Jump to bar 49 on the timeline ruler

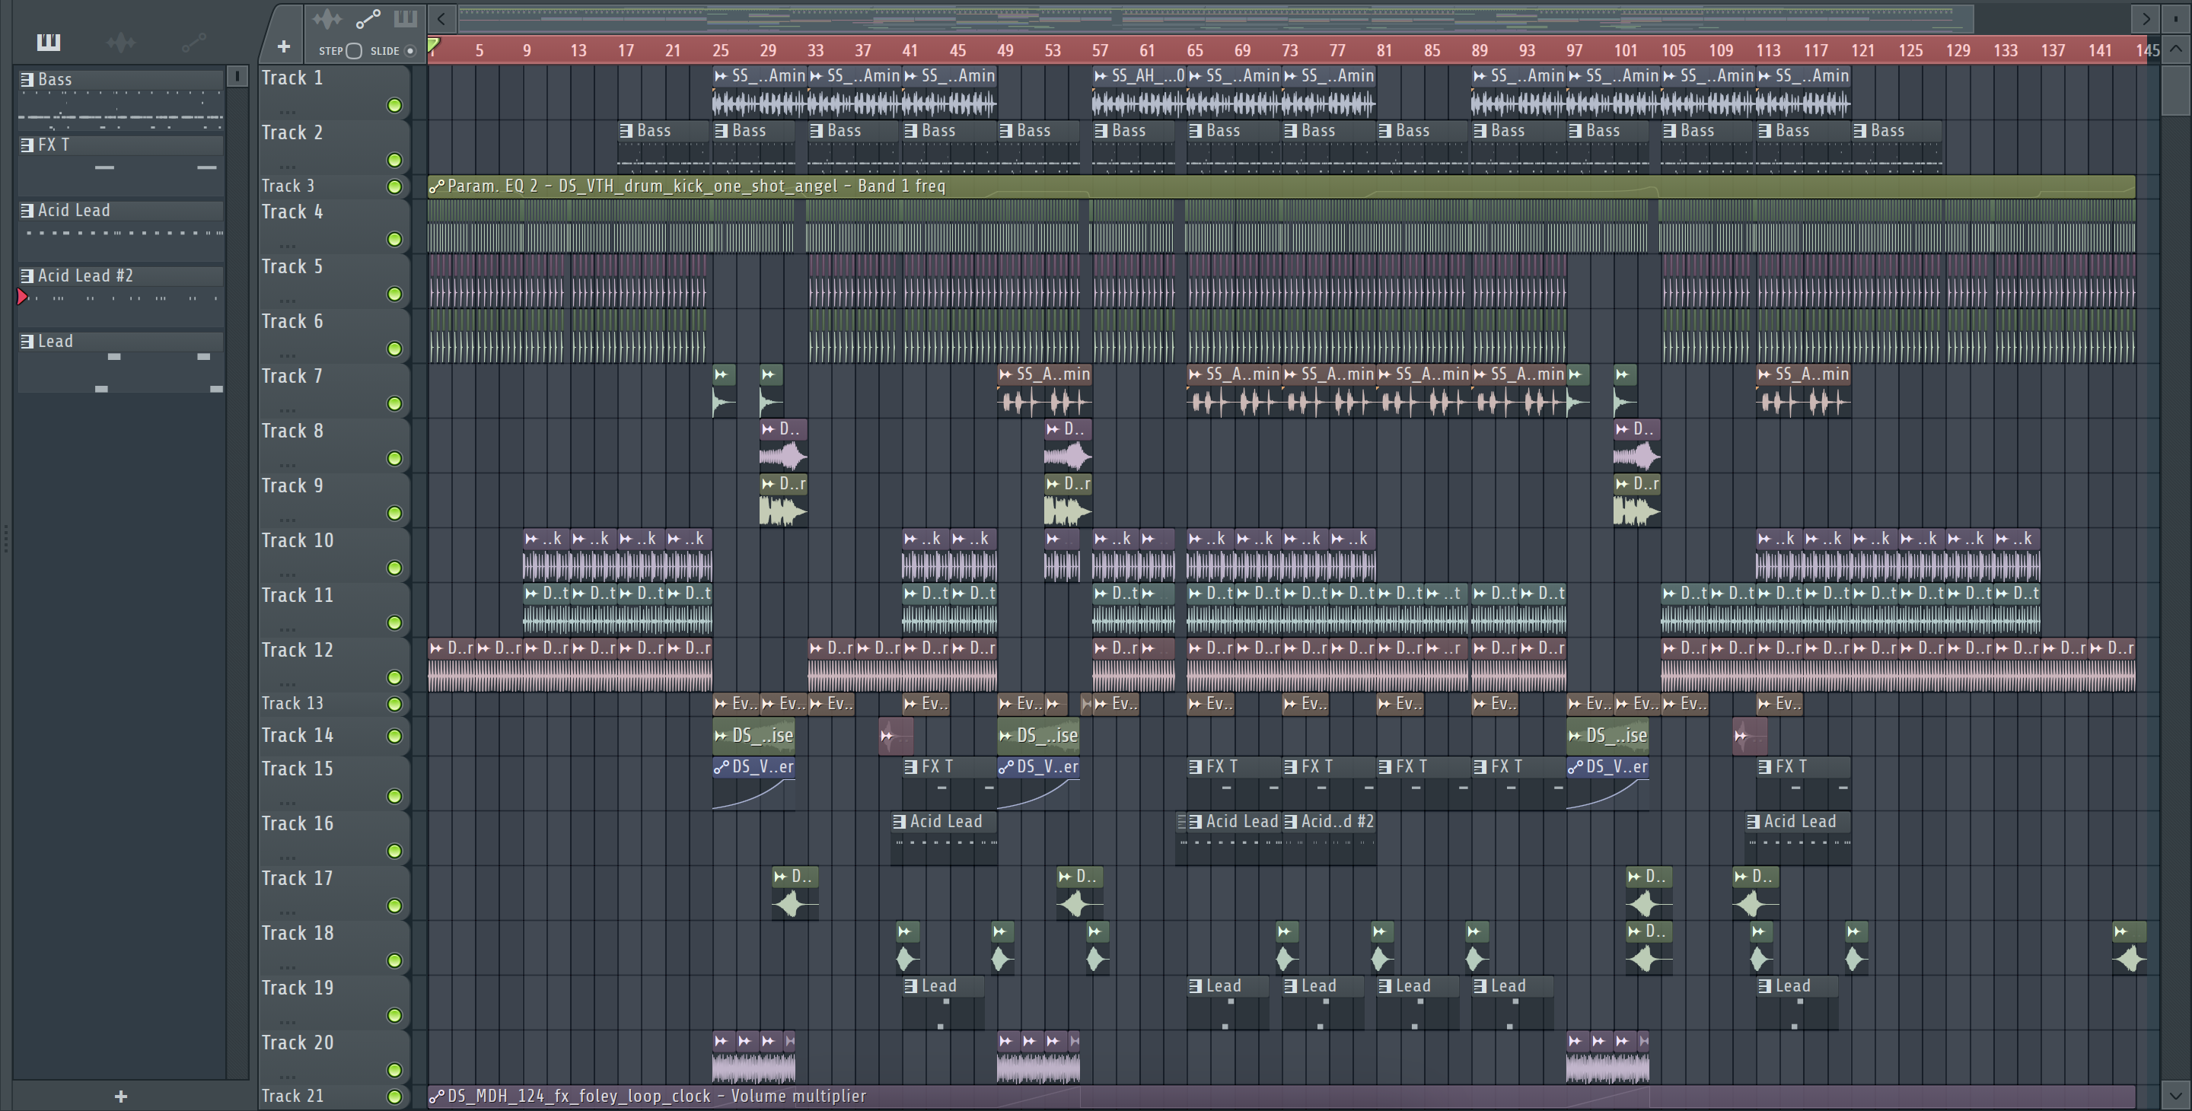tap(1005, 50)
